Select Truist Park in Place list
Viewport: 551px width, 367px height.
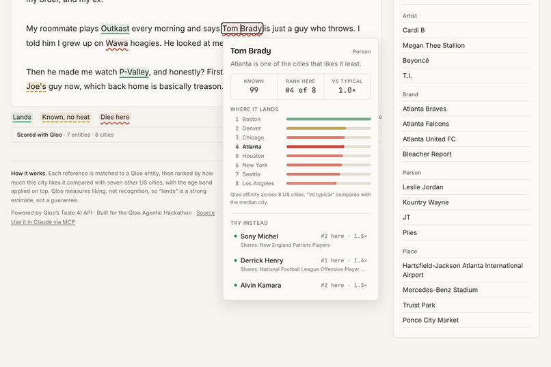tap(466, 305)
